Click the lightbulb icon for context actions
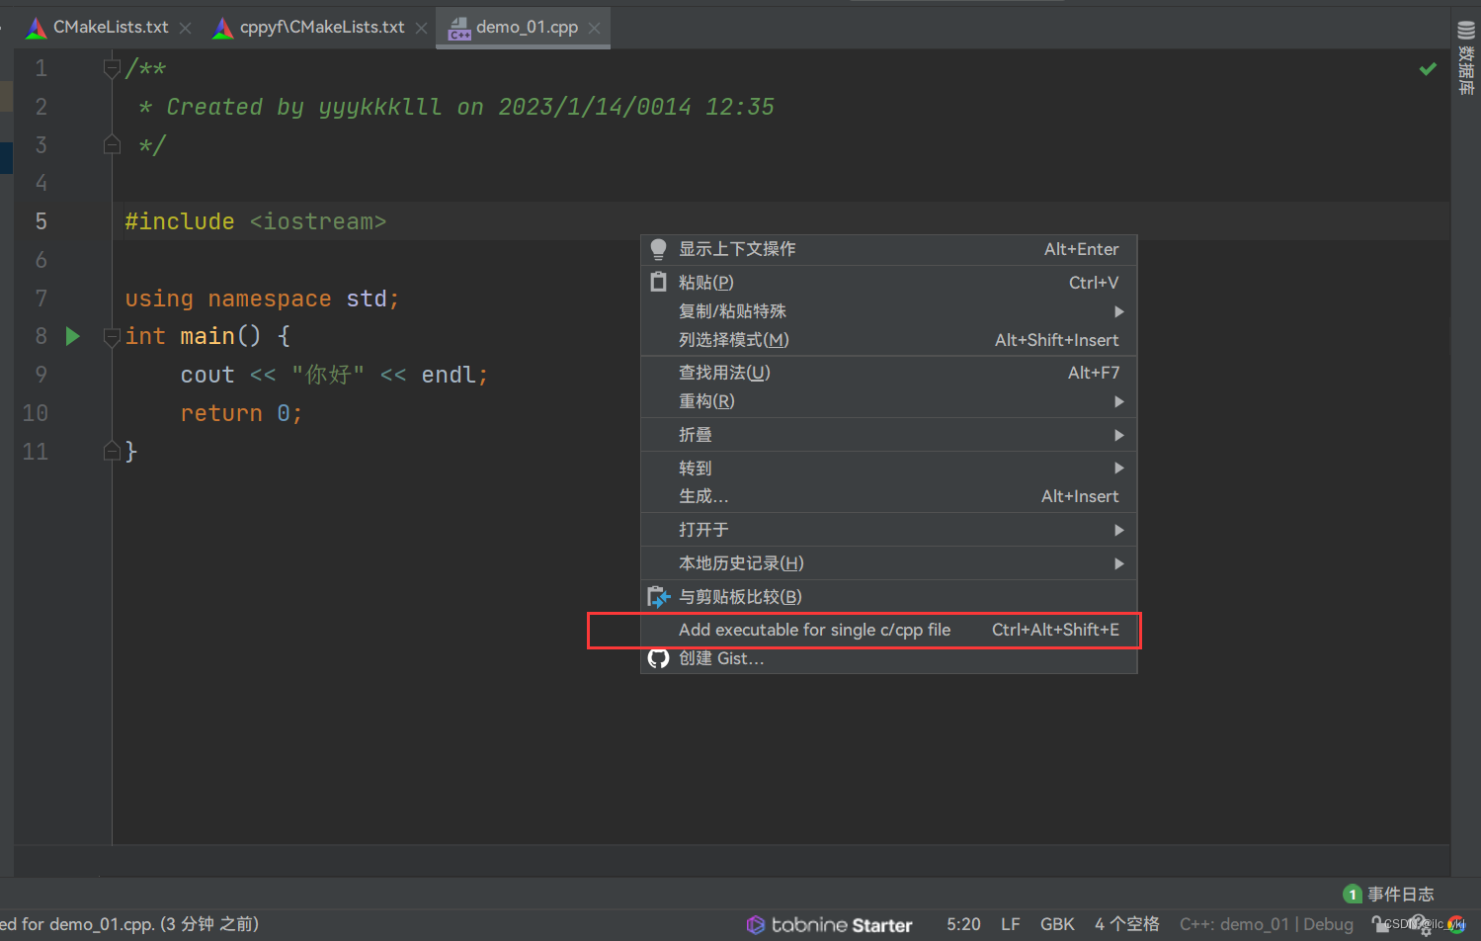Viewport: 1481px width, 941px height. click(658, 249)
